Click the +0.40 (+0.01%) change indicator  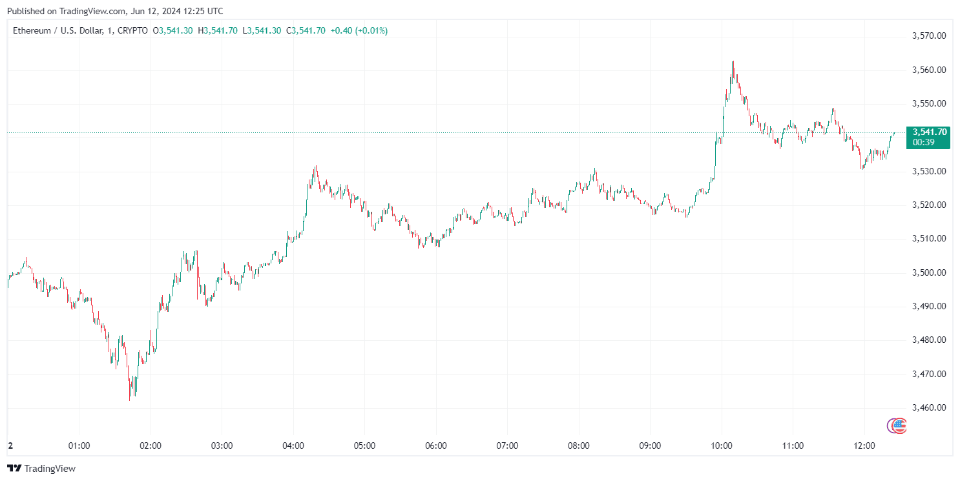point(359,30)
